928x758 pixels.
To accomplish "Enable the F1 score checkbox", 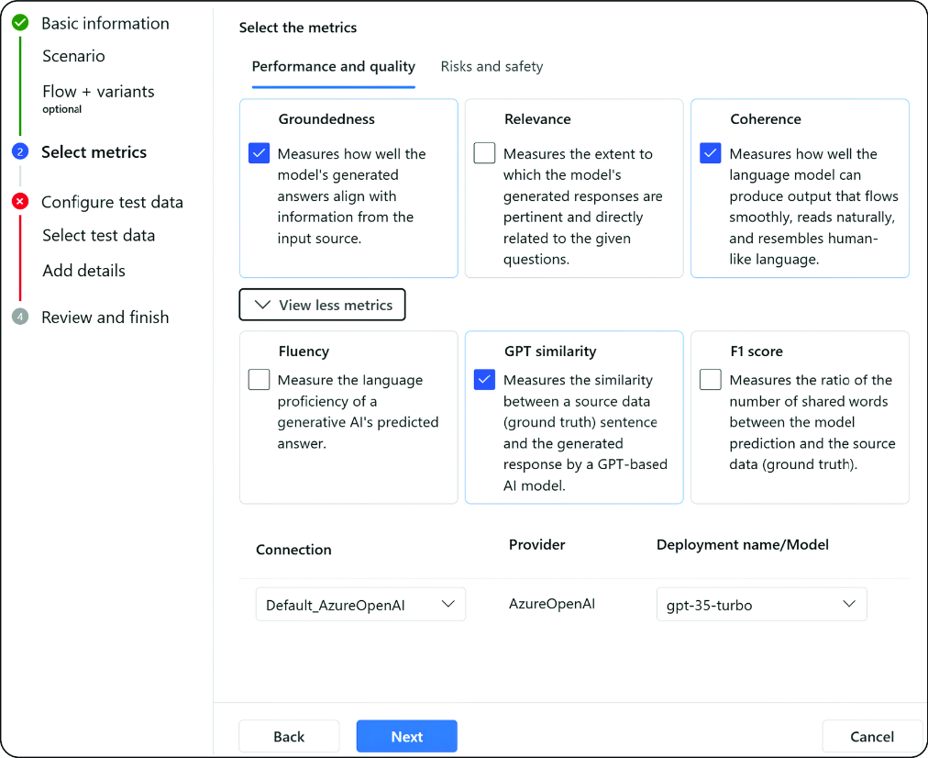I will click(x=710, y=380).
